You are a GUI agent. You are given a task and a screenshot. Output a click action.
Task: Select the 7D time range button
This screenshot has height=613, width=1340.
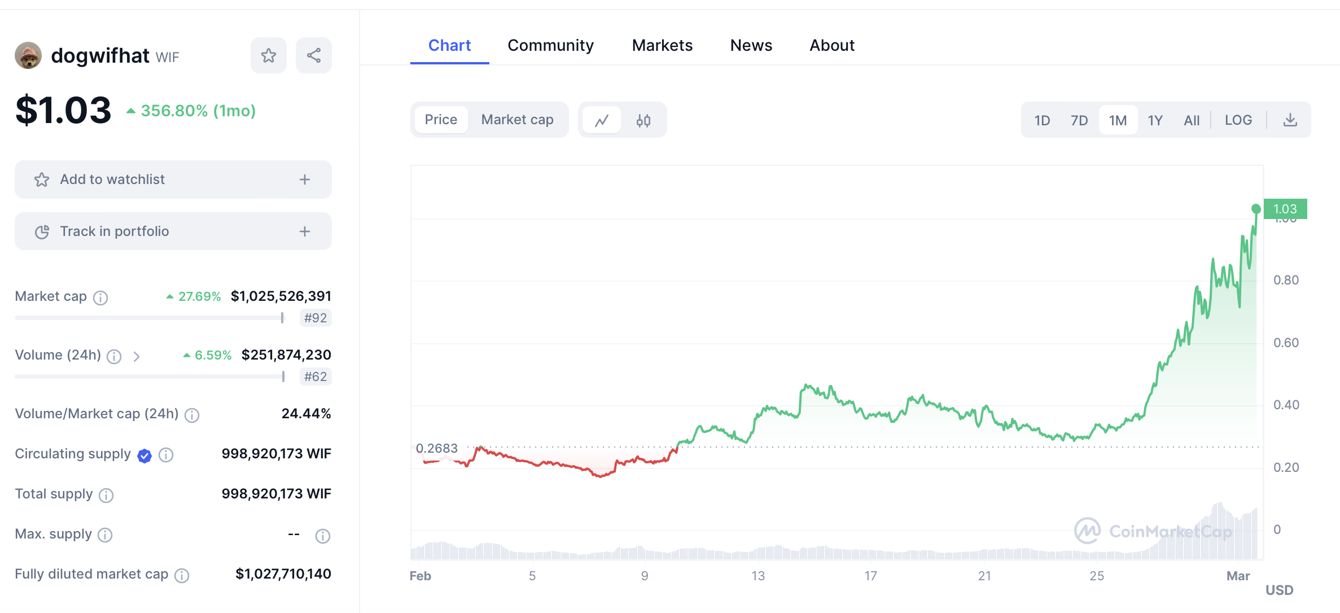point(1079,120)
